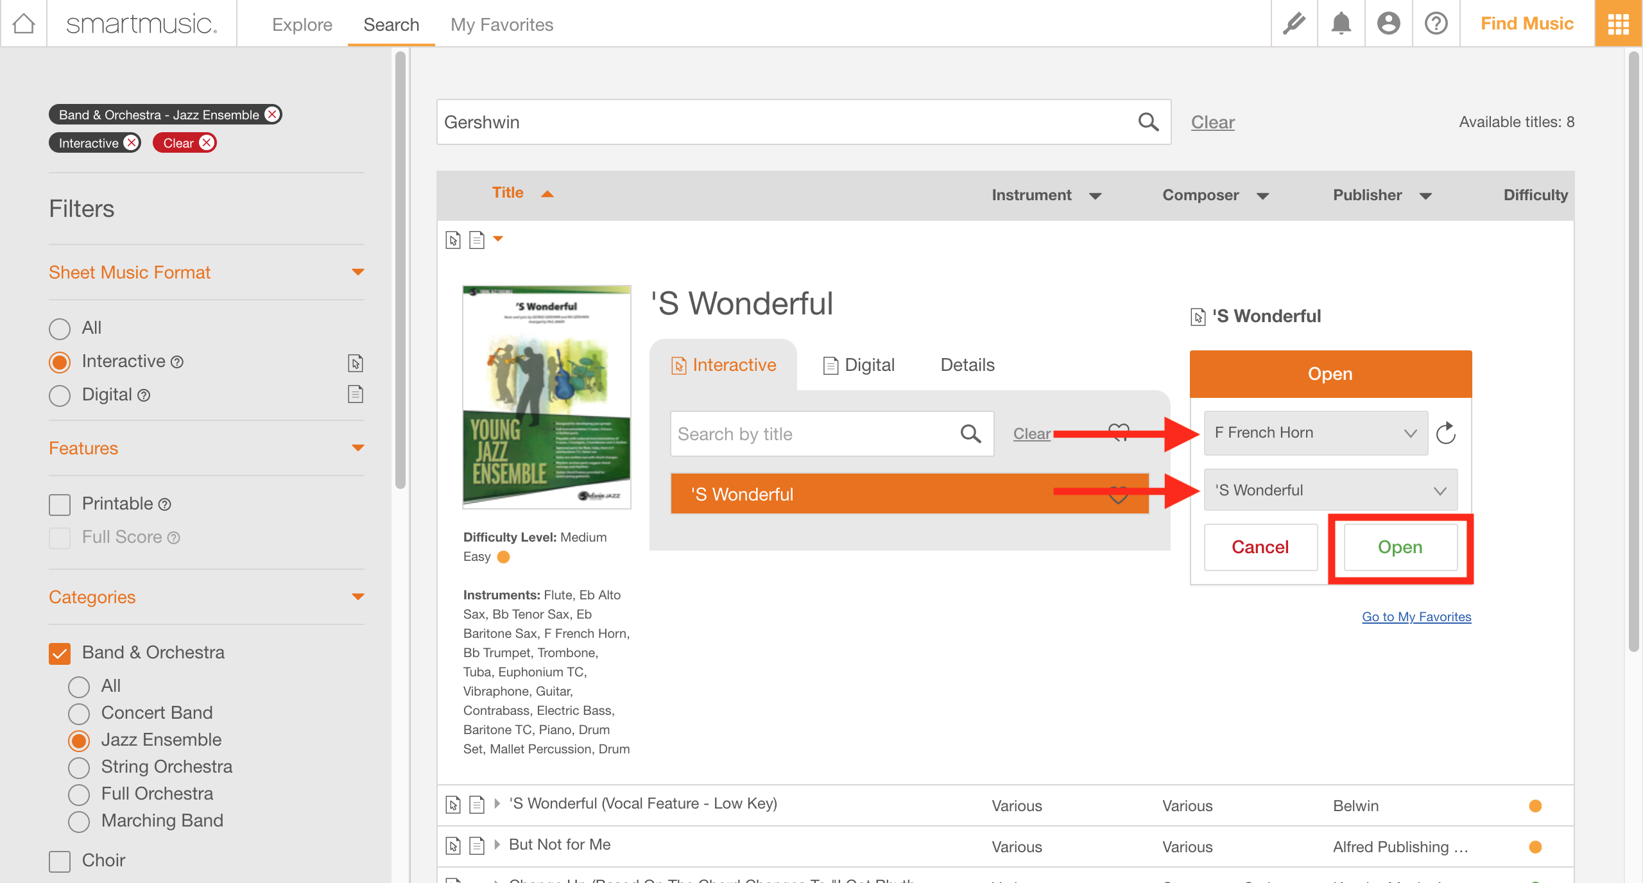The image size is (1643, 883).
Task: Click the 'S Wonderful cover thumbnail
Action: click(x=546, y=397)
